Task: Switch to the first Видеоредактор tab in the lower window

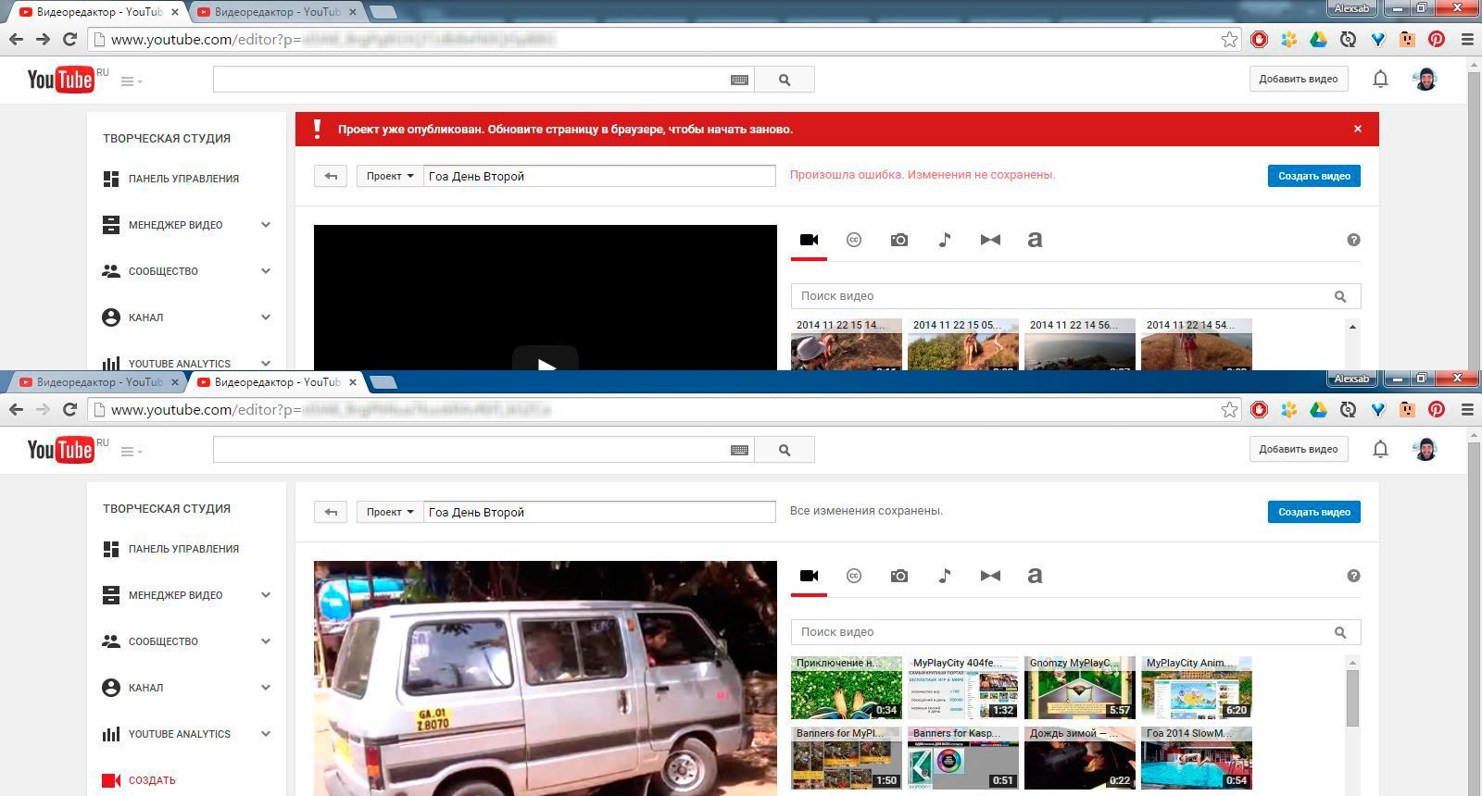Action: click(96, 381)
